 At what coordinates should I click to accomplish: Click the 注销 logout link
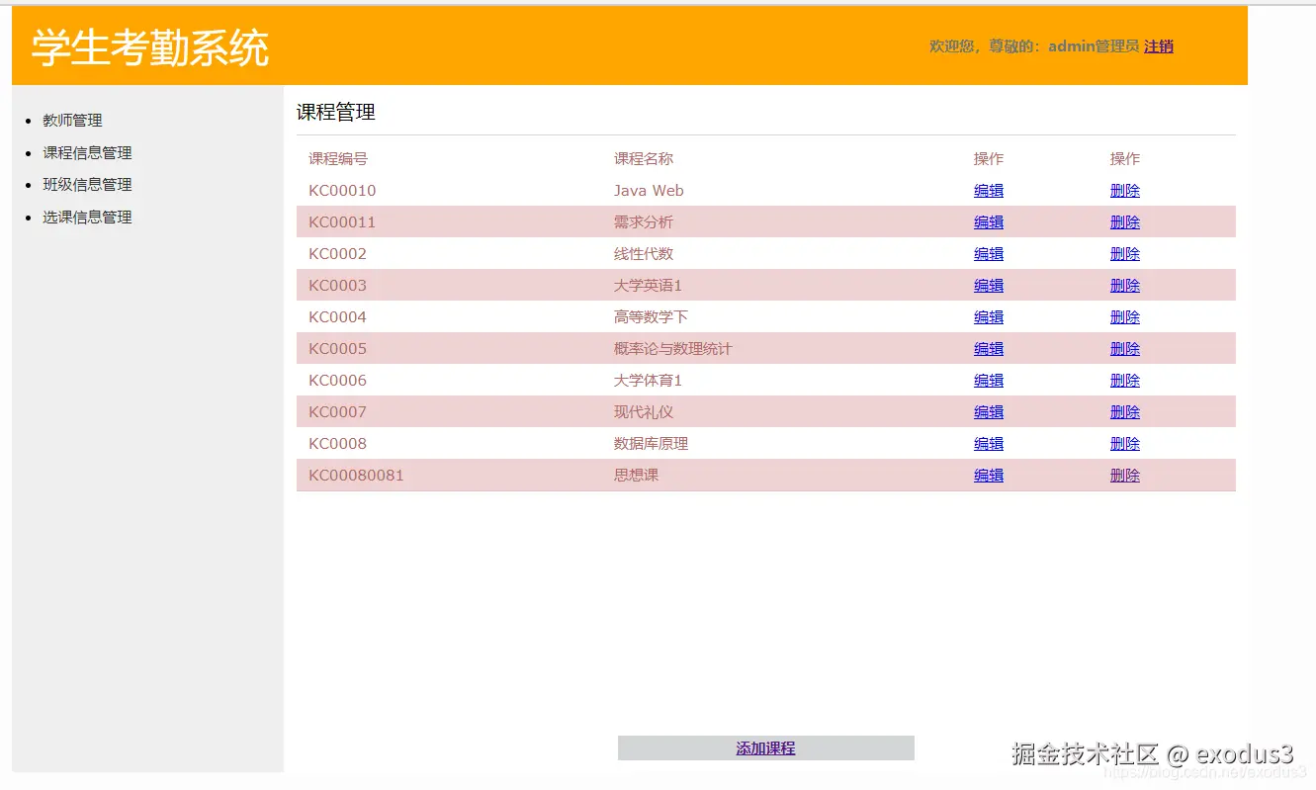click(1159, 46)
